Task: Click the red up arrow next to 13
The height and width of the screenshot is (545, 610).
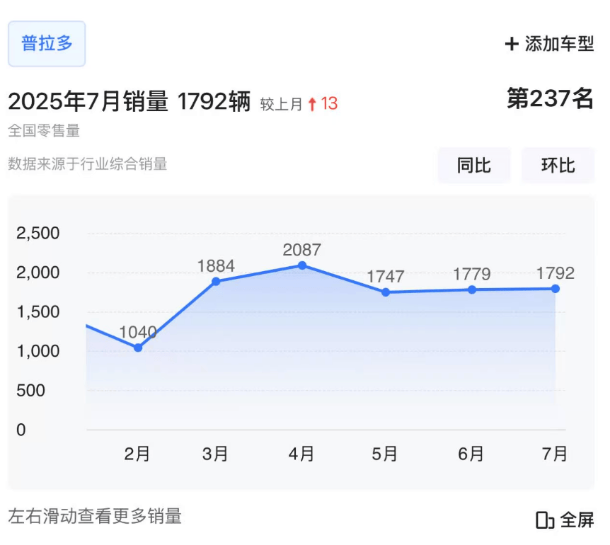Action: [312, 105]
